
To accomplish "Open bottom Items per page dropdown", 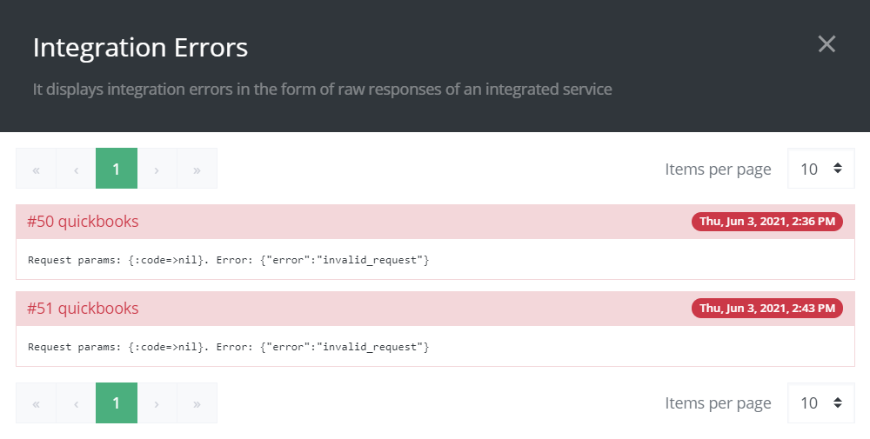I will pos(821,403).
